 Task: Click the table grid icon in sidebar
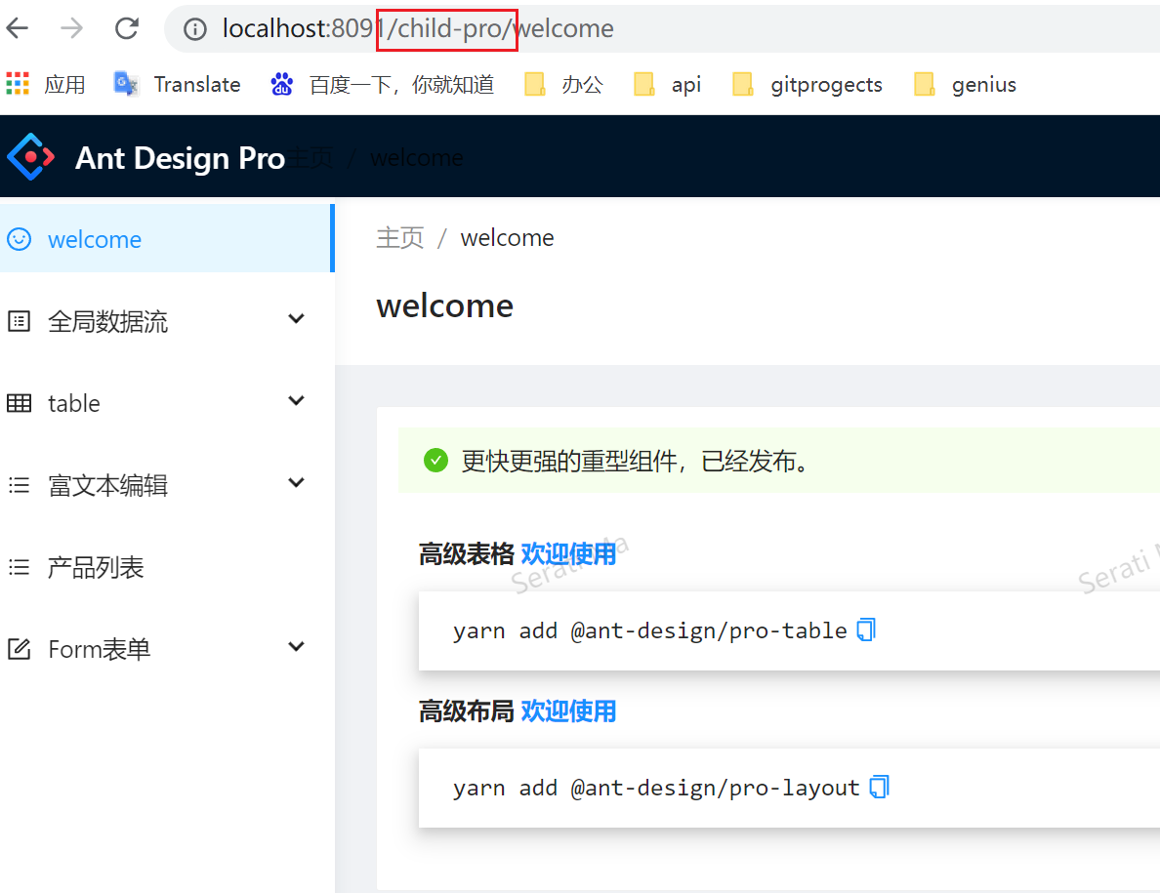(x=20, y=403)
